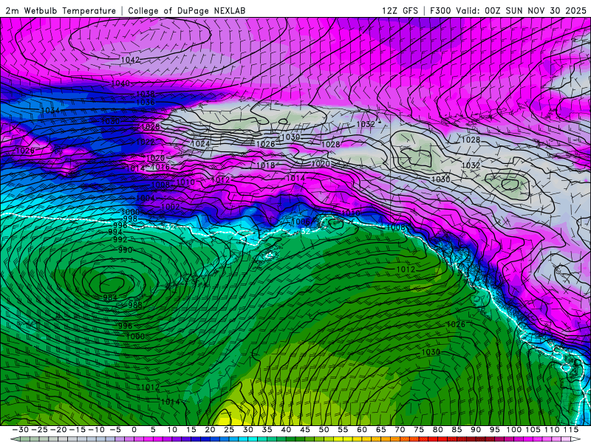Click the 998 isobar label
Screen dimensions: 591x443
tap(130, 219)
